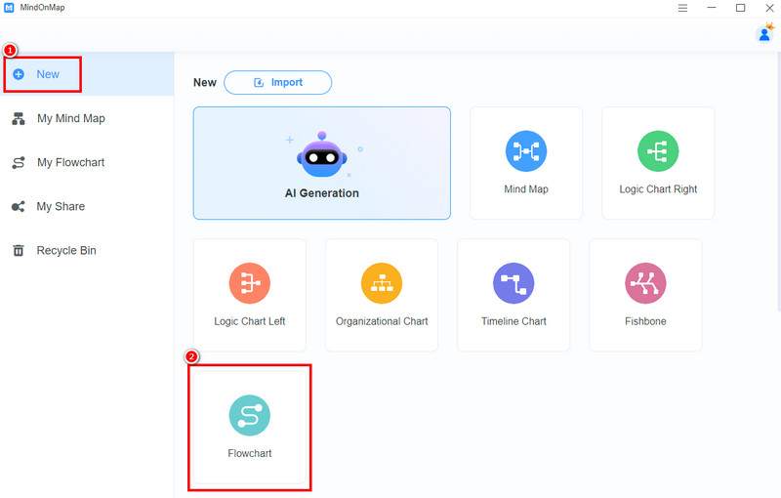Image resolution: width=781 pixels, height=498 pixels.
Task: Click the Import button
Action: tap(277, 83)
